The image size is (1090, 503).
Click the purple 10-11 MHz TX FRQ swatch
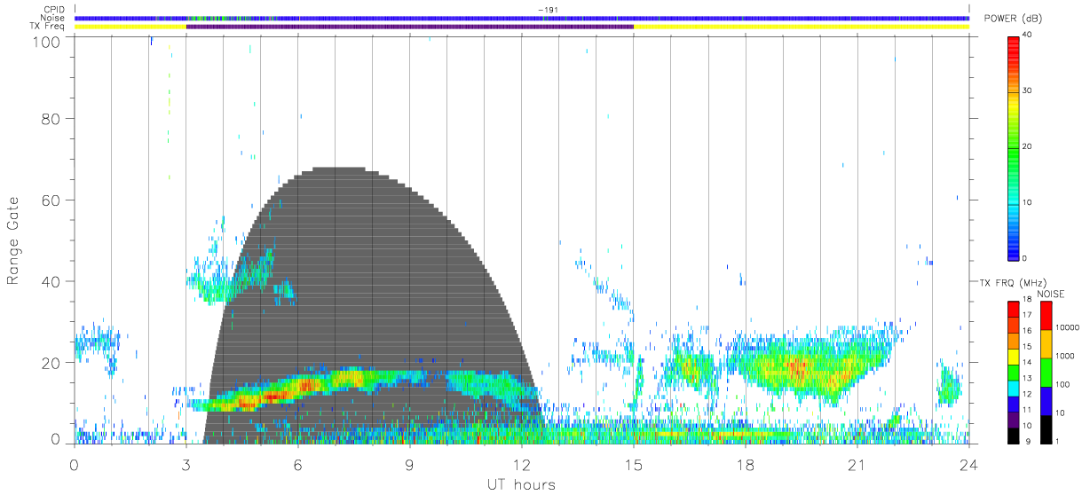[1013, 419]
